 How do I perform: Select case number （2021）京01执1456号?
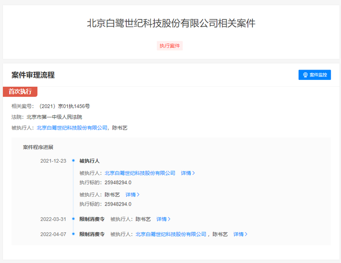(63, 106)
